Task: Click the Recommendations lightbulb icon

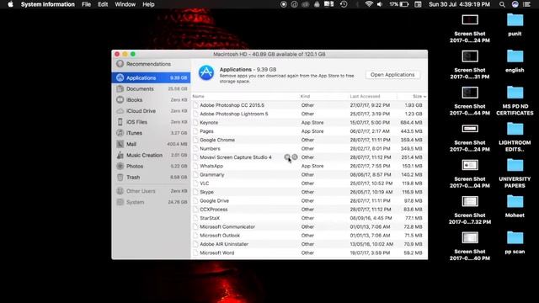Action: [120, 64]
